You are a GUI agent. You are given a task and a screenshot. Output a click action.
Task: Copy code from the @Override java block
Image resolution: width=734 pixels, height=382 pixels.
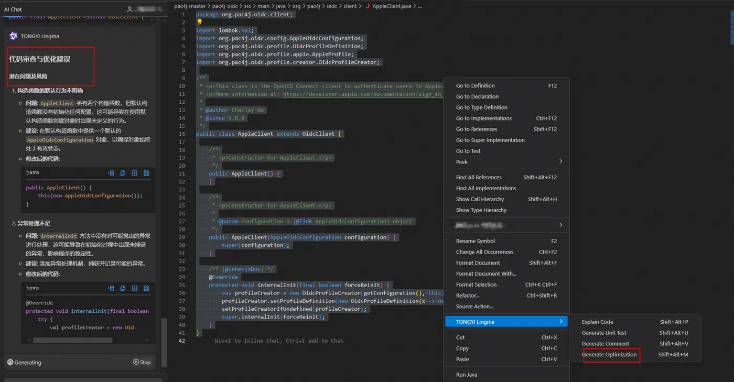click(123, 288)
